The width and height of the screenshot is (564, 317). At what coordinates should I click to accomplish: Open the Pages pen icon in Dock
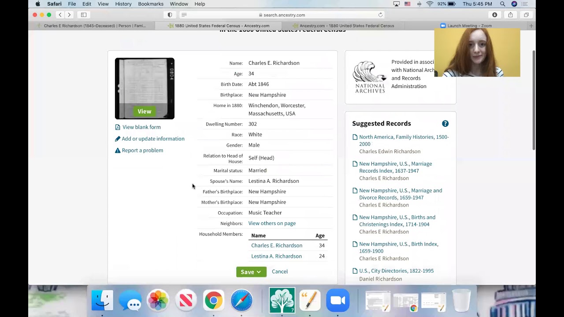click(310, 300)
